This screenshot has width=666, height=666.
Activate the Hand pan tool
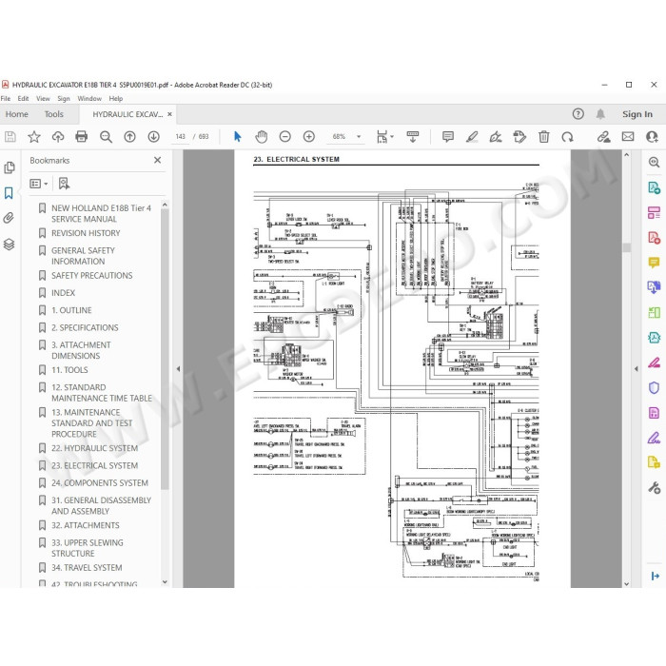(262, 137)
